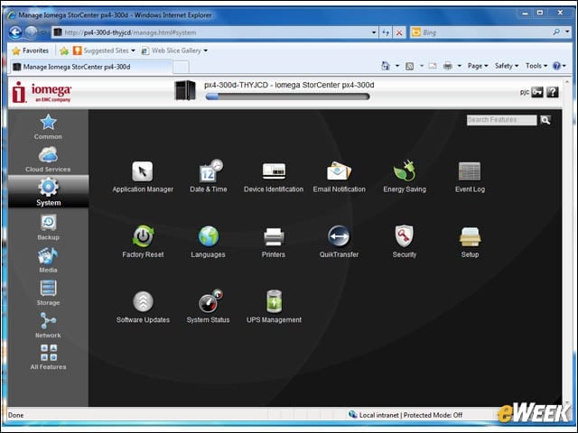Open Languages settings
This screenshot has height=433, width=578.
point(209,242)
